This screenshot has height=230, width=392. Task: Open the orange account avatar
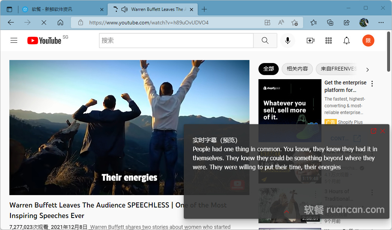pyautogui.click(x=368, y=41)
